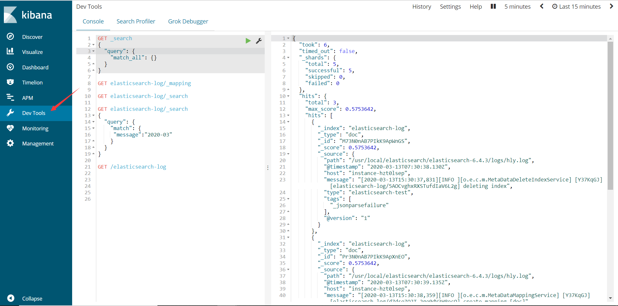Click Dev Tools wrench icon in sidebar
The image size is (618, 306).
click(x=10, y=112)
